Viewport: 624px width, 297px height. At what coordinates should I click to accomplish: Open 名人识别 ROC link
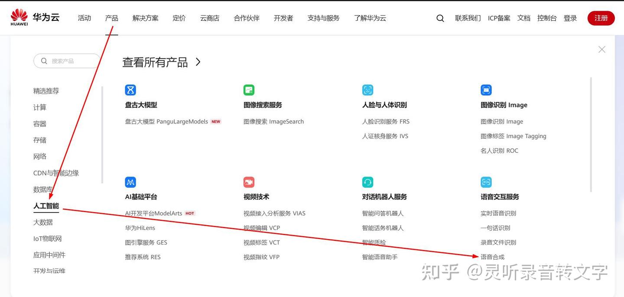click(x=500, y=151)
